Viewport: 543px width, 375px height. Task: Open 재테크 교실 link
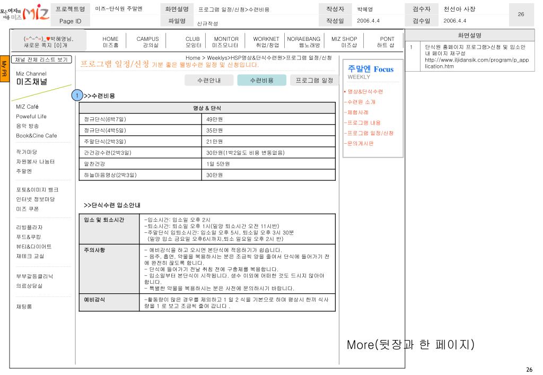30,256
